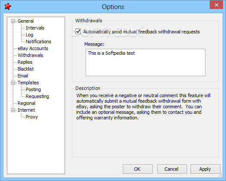Select eBay Accounts in the tree
Viewport: 226px width, 181px height.
[33, 48]
